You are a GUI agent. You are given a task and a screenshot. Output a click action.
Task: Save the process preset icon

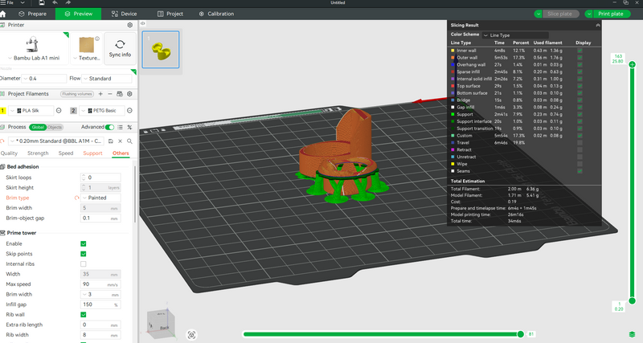[111, 141]
